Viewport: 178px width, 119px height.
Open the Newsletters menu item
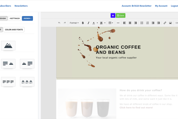point(21,6)
